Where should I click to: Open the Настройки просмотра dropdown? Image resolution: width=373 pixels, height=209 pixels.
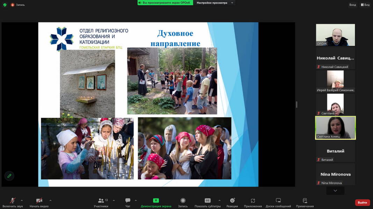tap(214, 3)
